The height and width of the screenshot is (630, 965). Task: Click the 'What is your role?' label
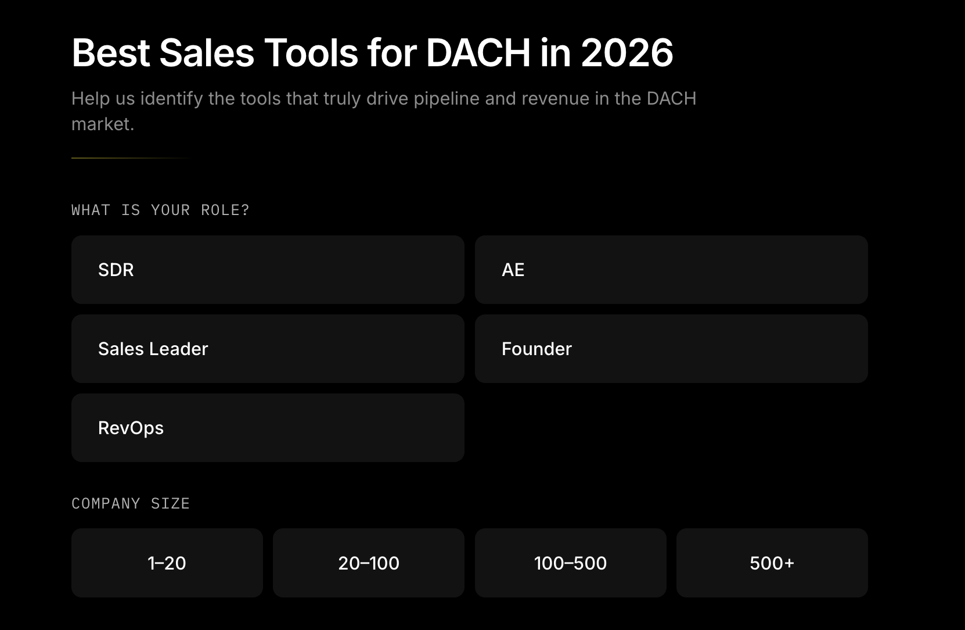click(160, 210)
